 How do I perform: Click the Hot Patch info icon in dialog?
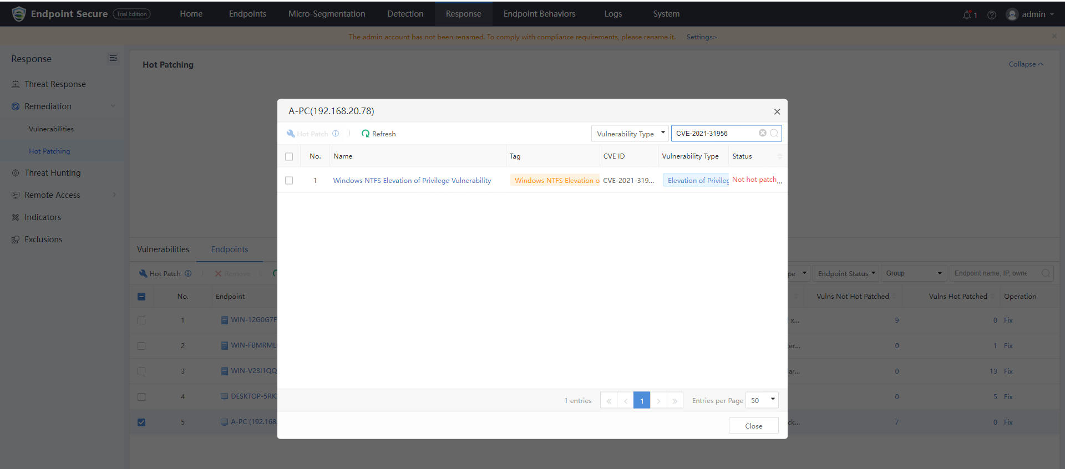[336, 134]
